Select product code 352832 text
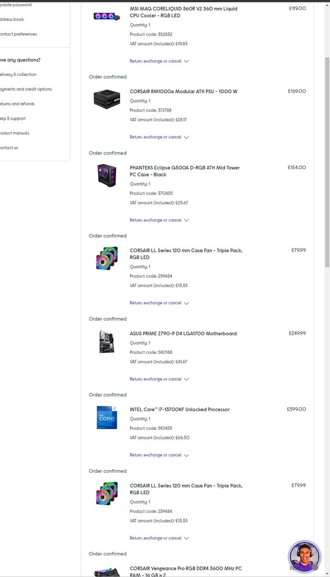The height and width of the screenshot is (577, 330). (x=151, y=34)
